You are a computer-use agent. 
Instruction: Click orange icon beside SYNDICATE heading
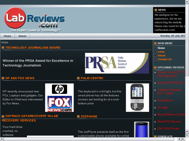pos(155,136)
